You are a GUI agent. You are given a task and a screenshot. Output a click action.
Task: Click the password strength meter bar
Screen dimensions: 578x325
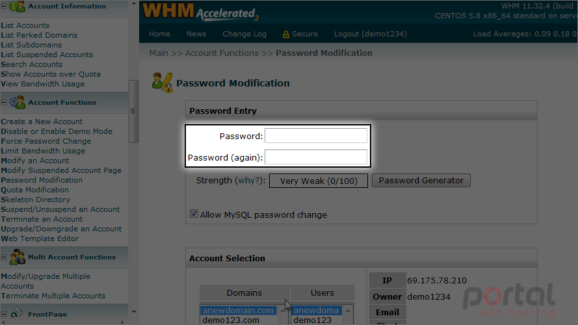tap(319, 181)
